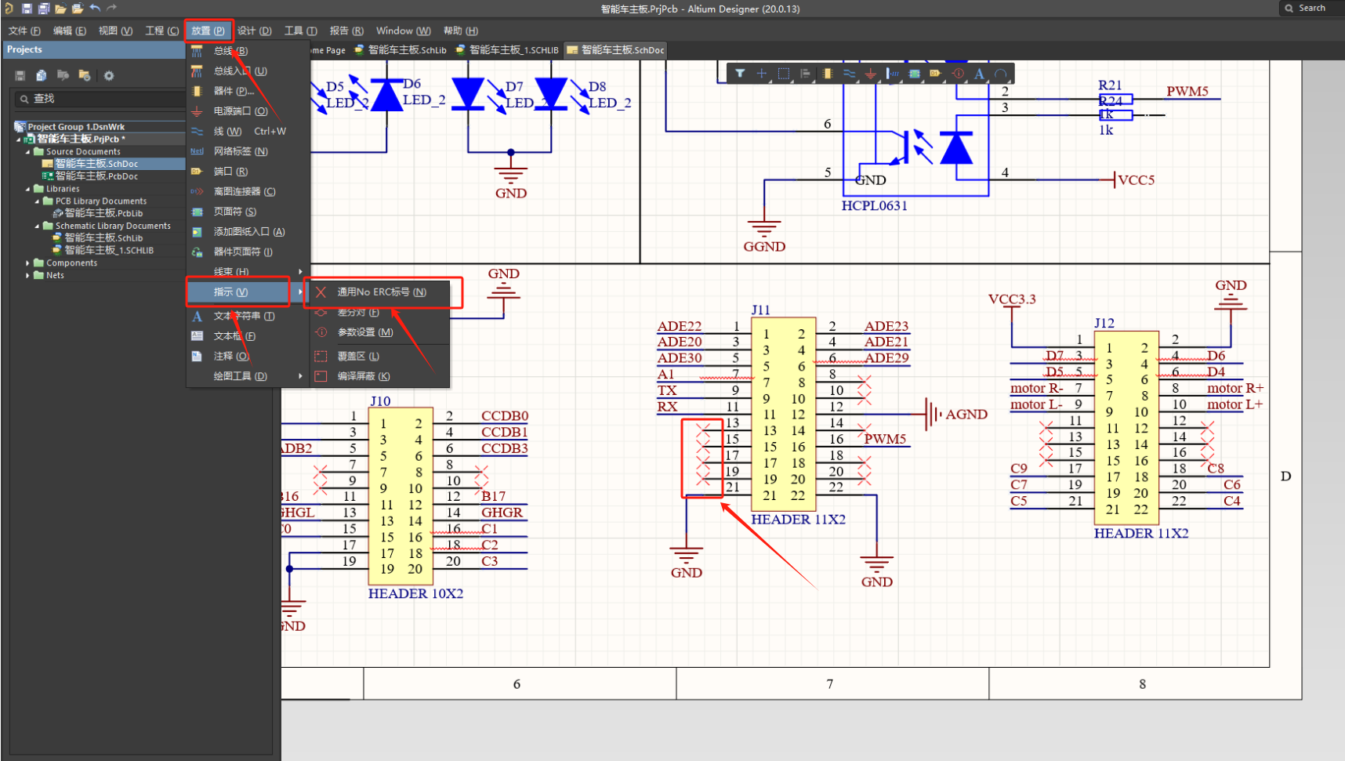
Task: Open the 绘图工具 (D) submenu
Action: [x=248, y=376]
